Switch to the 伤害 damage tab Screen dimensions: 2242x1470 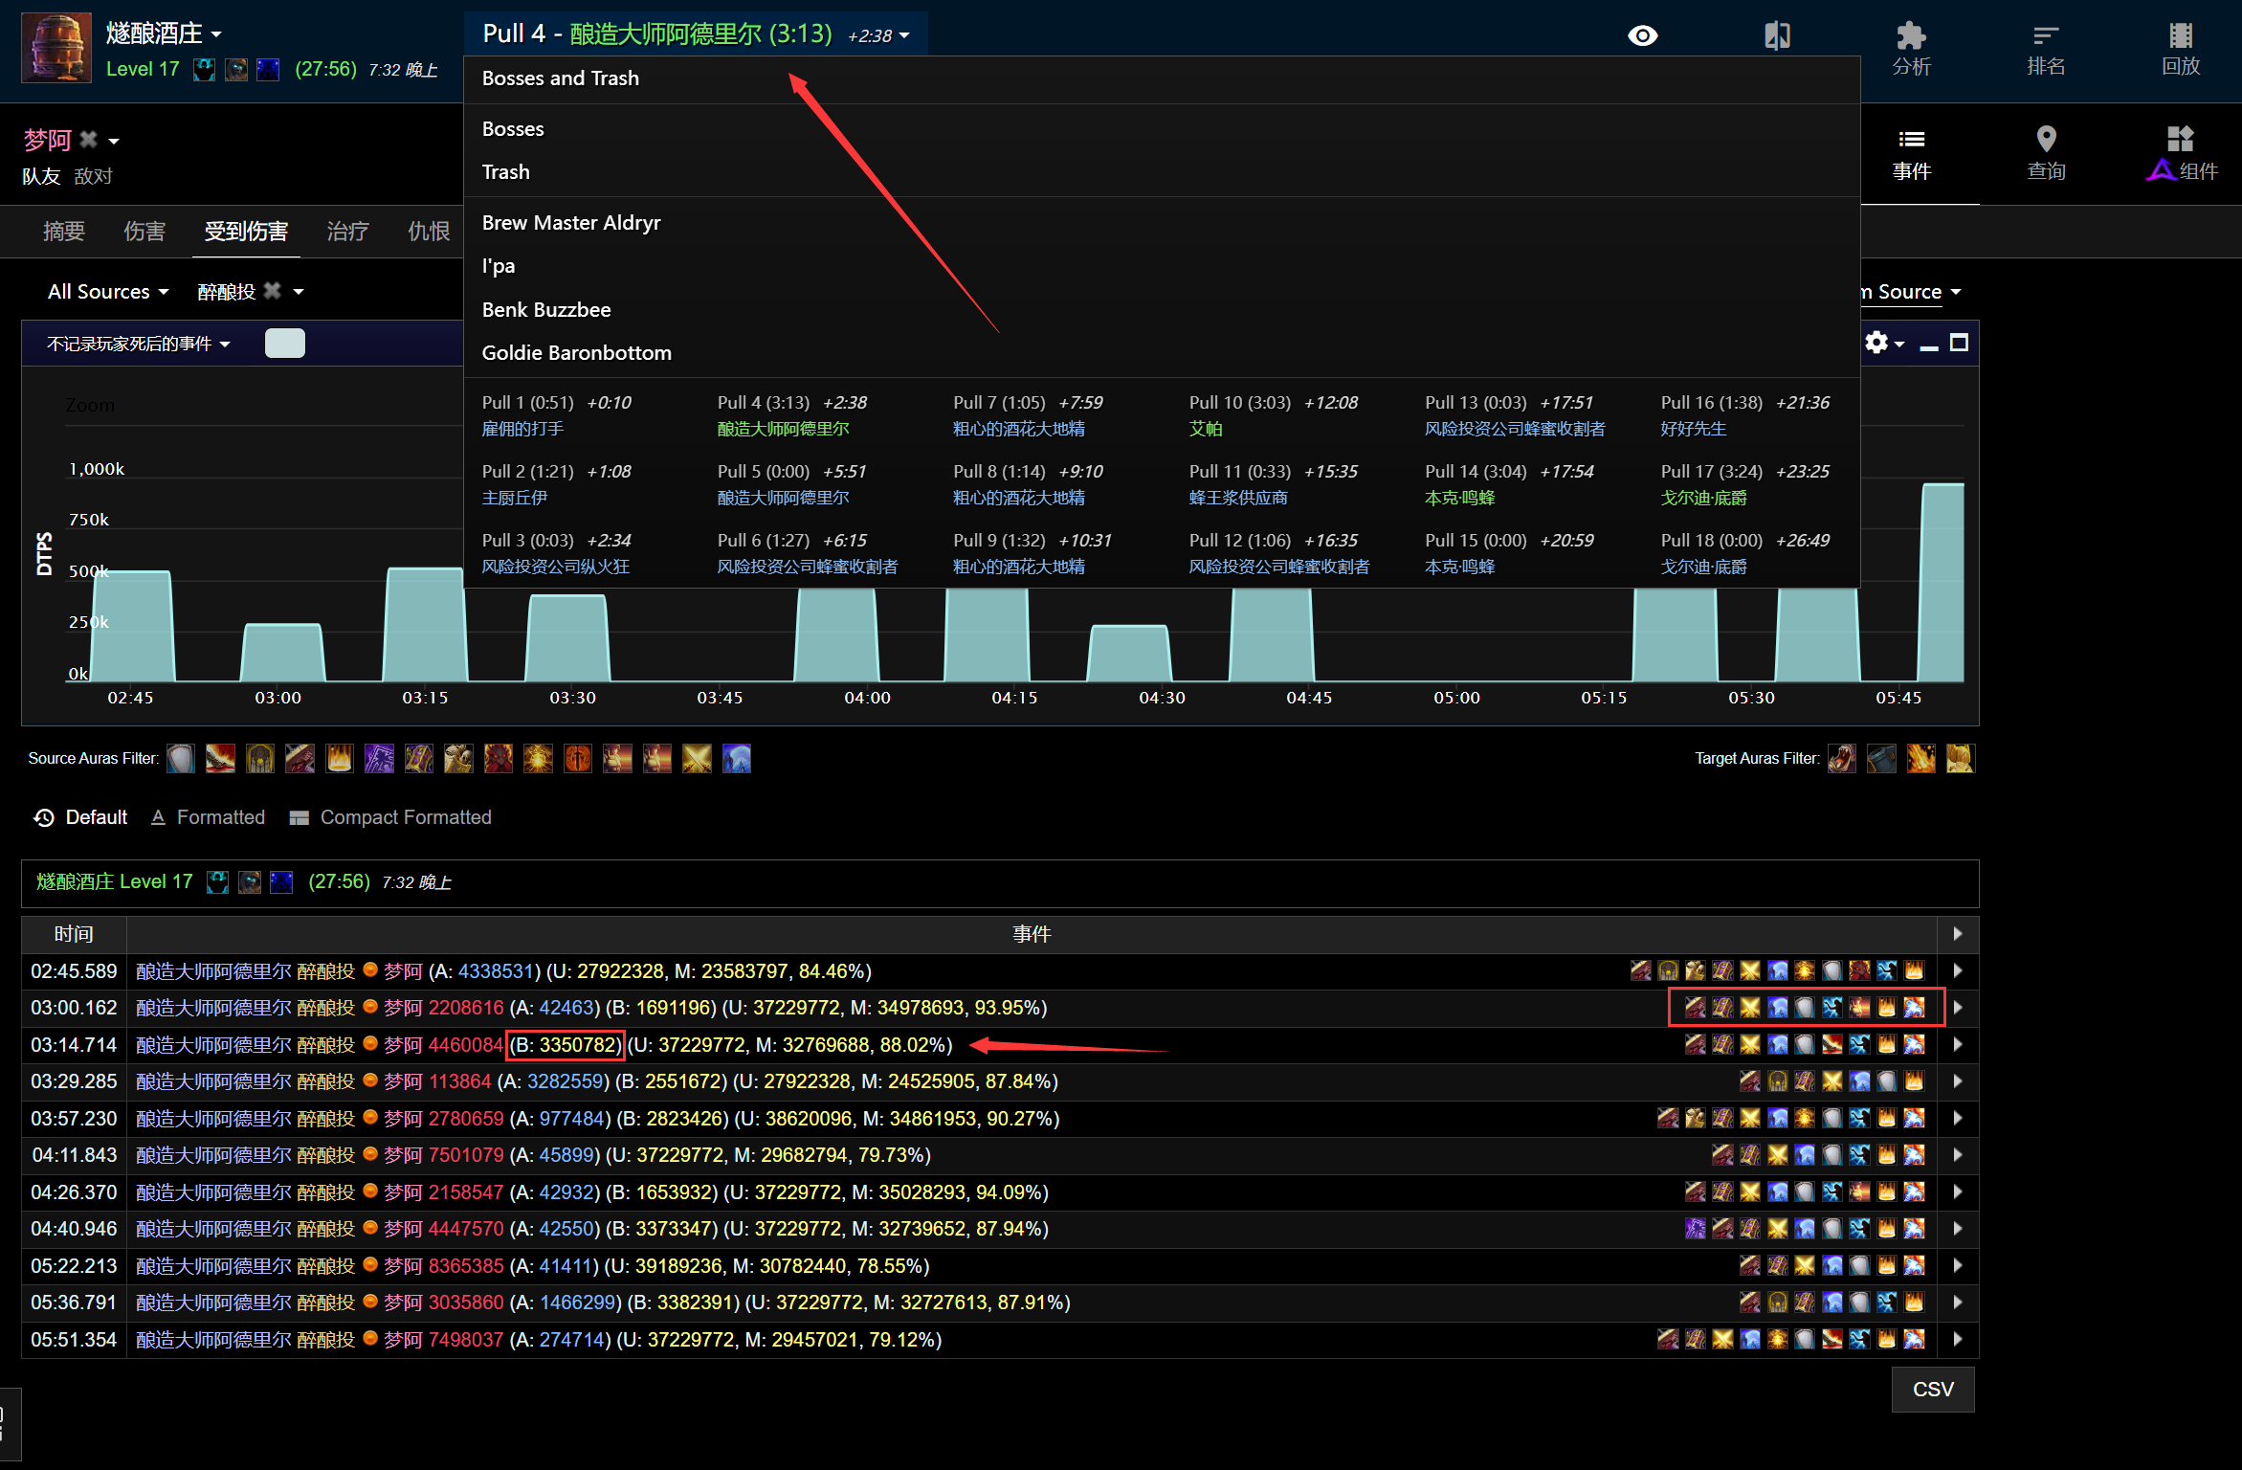pos(144,232)
